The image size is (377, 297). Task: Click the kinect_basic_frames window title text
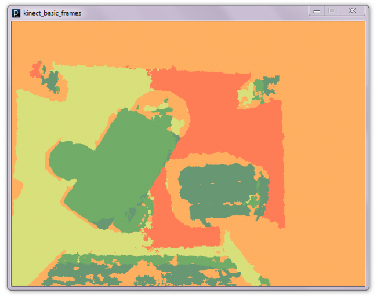pos(52,13)
